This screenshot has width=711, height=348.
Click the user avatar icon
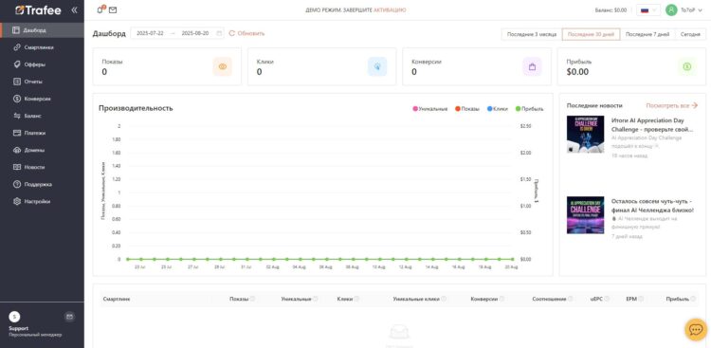(x=671, y=10)
